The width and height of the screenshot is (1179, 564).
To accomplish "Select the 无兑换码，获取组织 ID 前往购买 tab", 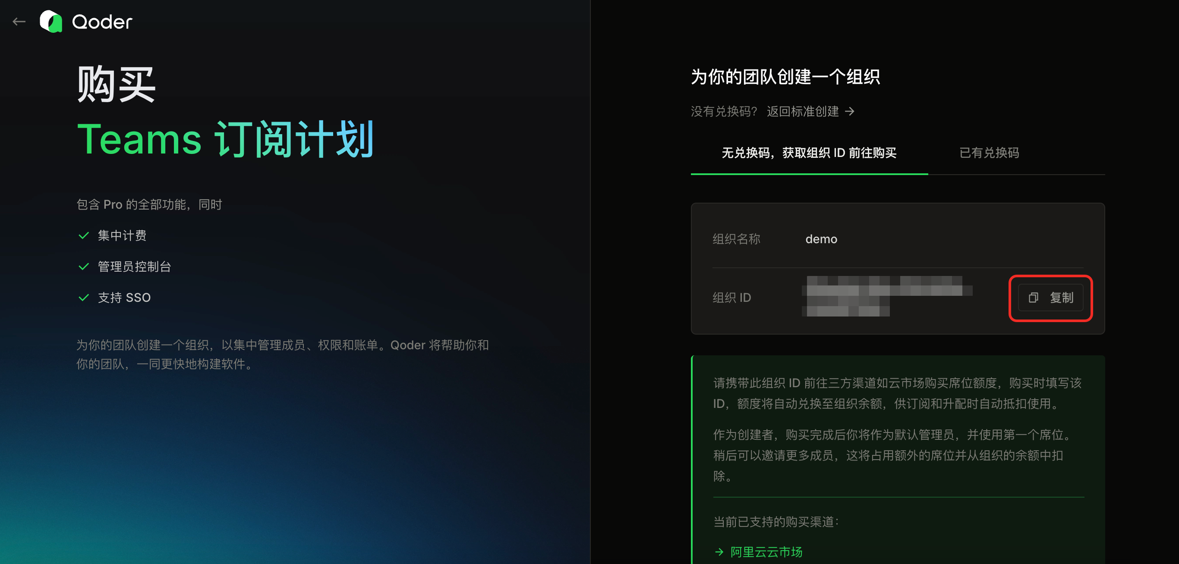I will [809, 153].
